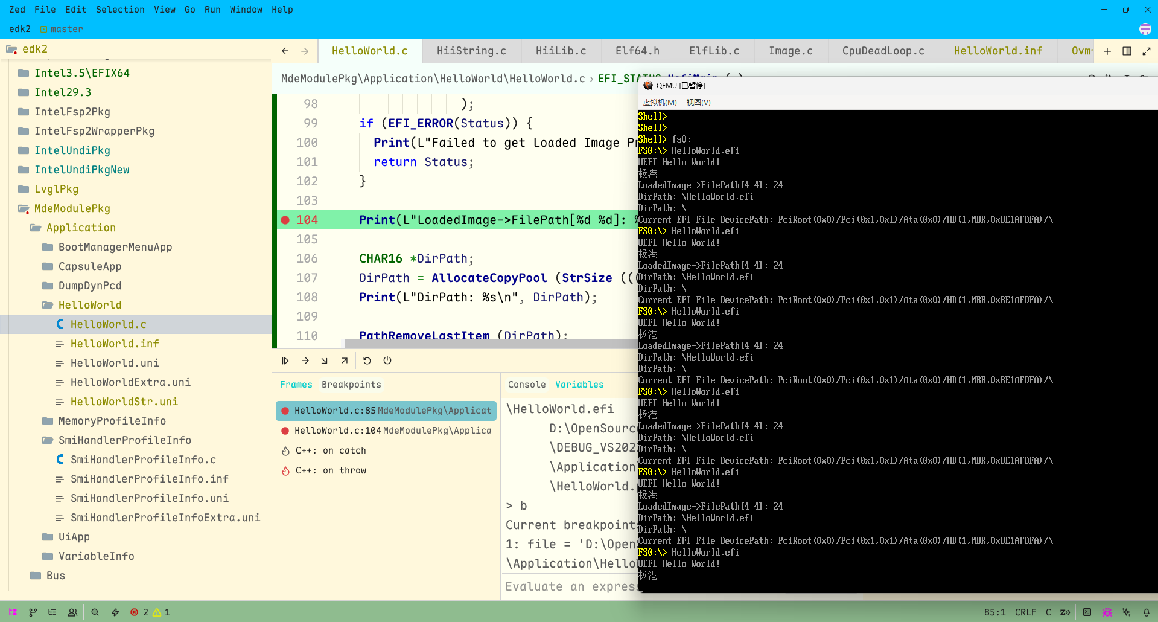This screenshot has width=1158, height=622.
Task: Collapse the HelloWorld folder in project tree
Action: pos(90,305)
